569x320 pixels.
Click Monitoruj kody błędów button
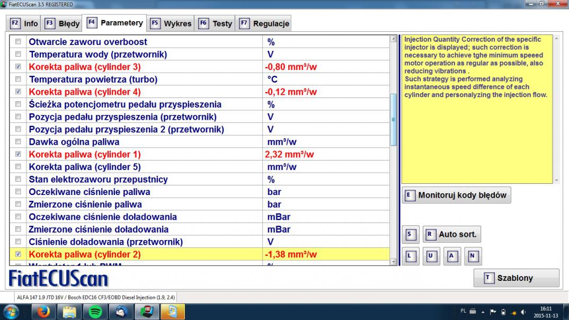point(456,195)
